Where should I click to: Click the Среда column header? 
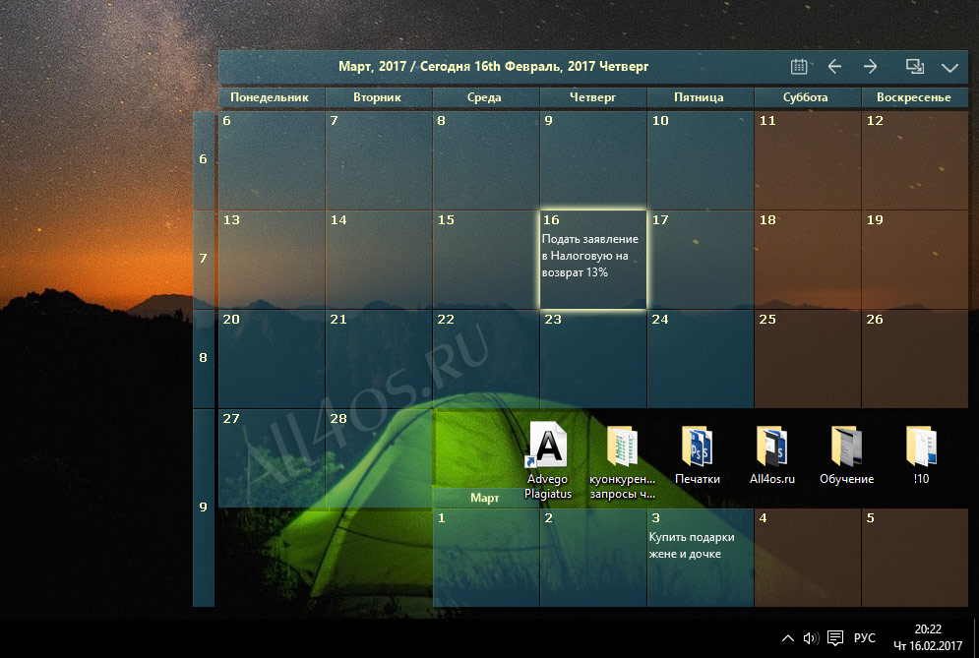(486, 97)
